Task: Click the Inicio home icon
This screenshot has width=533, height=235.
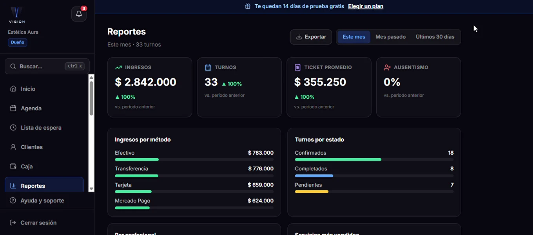Action: (13, 89)
